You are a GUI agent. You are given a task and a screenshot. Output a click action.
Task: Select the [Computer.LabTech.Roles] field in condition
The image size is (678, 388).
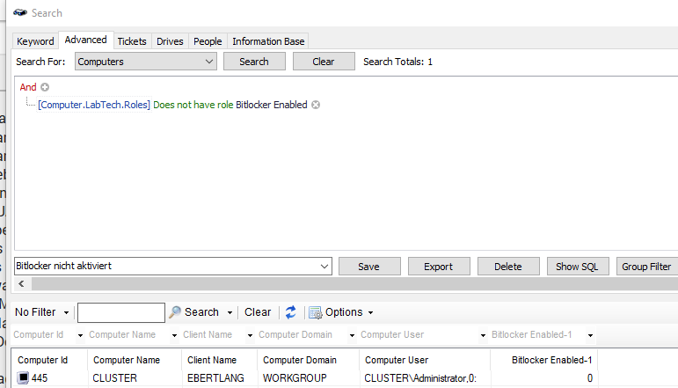pos(94,105)
